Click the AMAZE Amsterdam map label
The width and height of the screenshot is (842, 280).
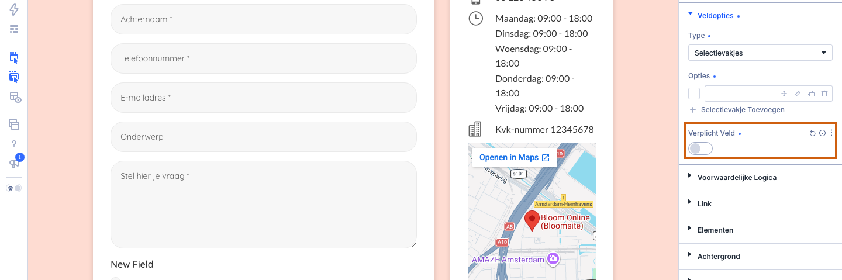click(508, 260)
